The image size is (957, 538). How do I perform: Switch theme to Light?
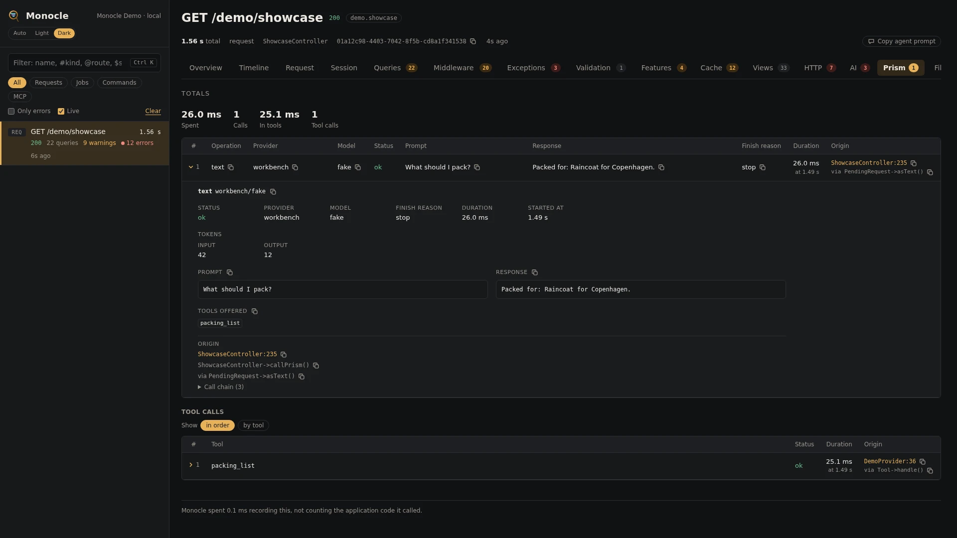pos(42,33)
